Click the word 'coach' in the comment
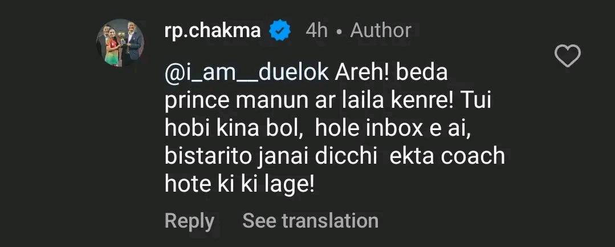This screenshot has height=247, width=615. (474, 156)
